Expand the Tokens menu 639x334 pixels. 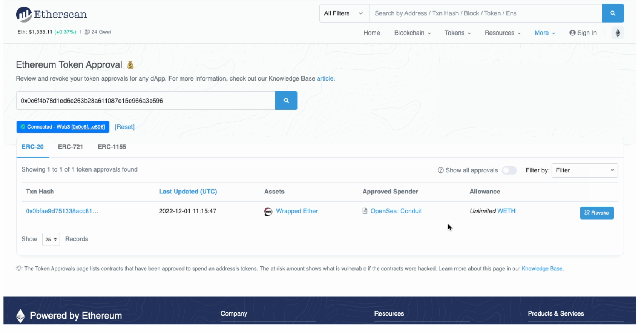pos(458,33)
